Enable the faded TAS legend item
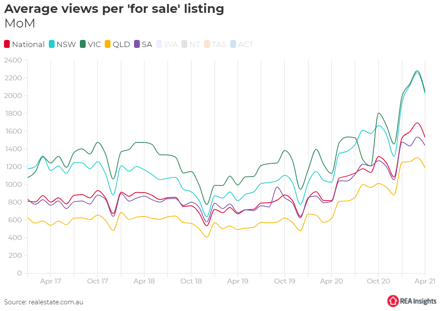Image resolution: width=446 pixels, height=311 pixels. 219,44
